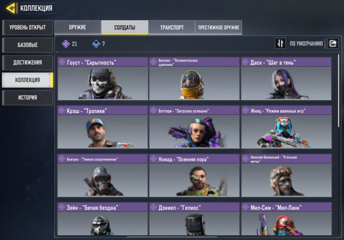The width and height of the screenshot is (344, 240).
Task: Open the ПО УМОЛЧАНИЮ sorting option
Action: click(x=306, y=44)
